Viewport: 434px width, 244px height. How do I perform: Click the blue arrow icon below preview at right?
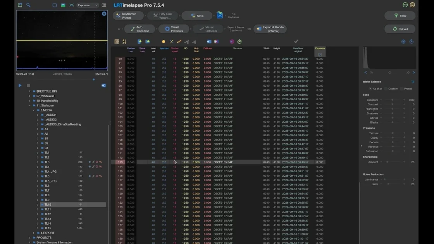[103, 86]
